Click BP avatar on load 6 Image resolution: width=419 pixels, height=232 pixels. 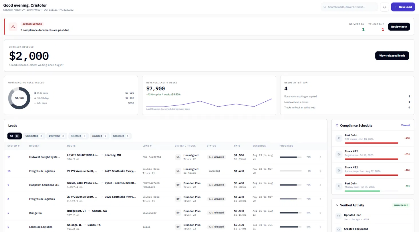[x=178, y=213]
